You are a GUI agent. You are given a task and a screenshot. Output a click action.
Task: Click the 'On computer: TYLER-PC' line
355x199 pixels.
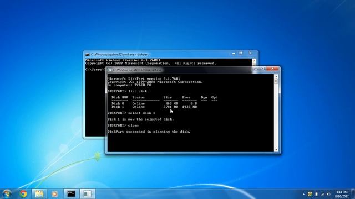(129, 85)
